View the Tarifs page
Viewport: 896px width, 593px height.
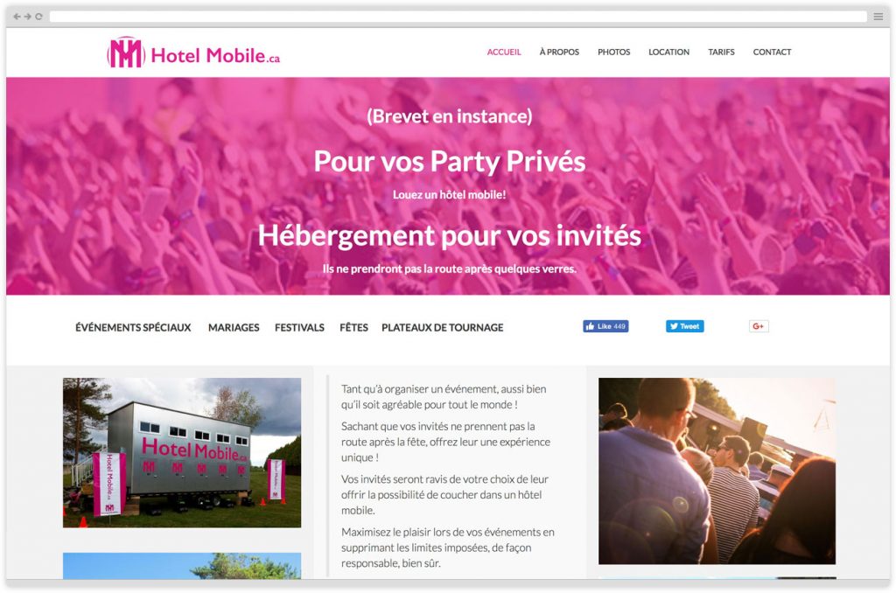721,52
